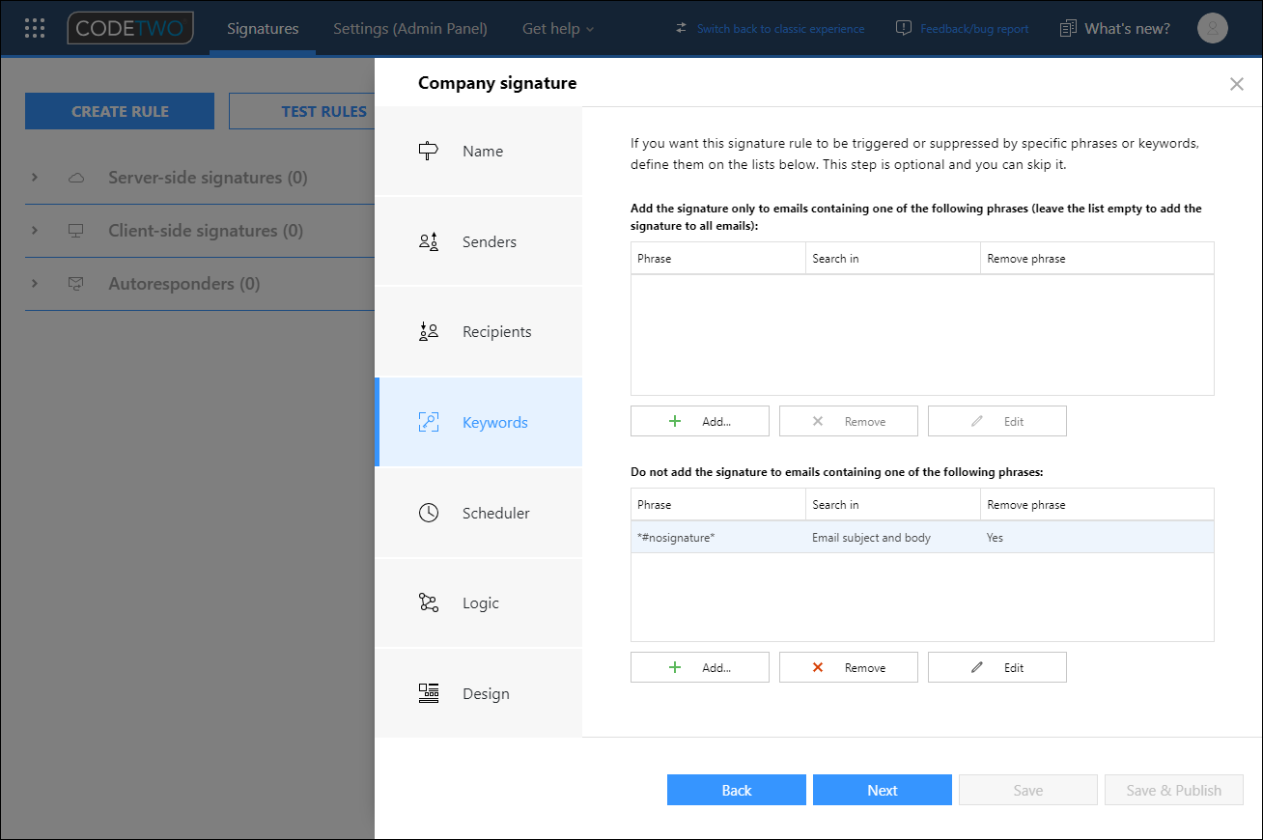Click Switch back to classic experience
This screenshot has width=1263, height=840.
tap(780, 28)
